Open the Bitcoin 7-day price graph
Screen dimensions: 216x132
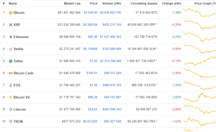(x=200, y=13)
